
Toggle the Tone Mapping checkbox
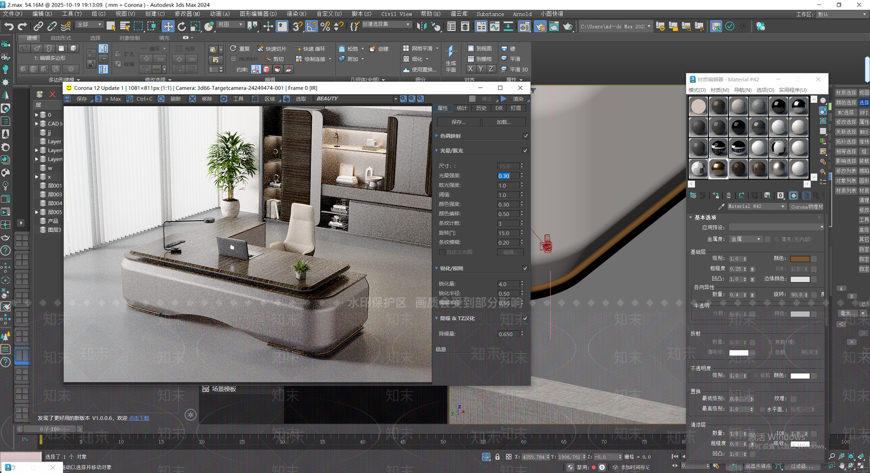point(525,136)
